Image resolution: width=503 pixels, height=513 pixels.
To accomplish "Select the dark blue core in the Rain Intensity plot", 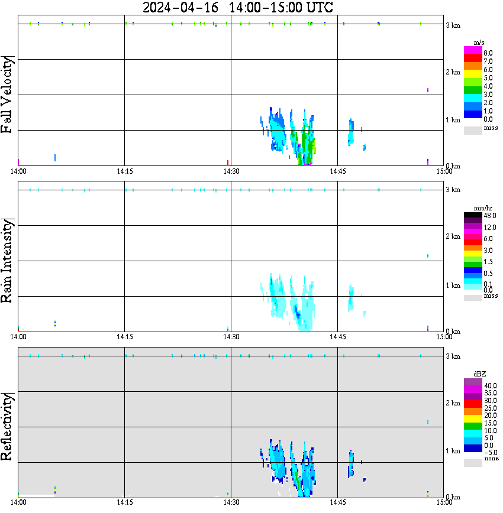I will pyautogui.click(x=297, y=312).
